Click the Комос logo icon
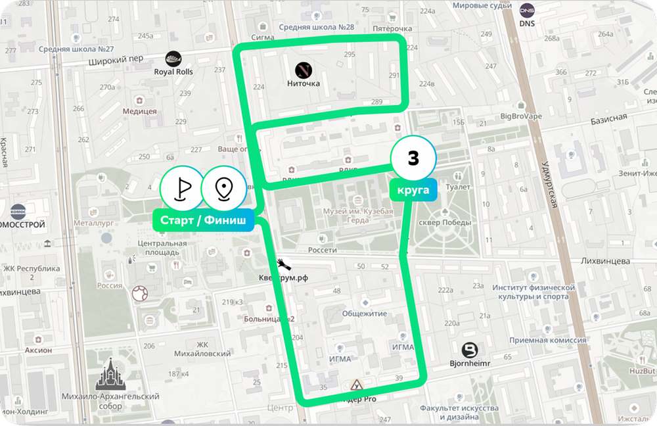This screenshot has width=657, height=426. click(x=18, y=212)
